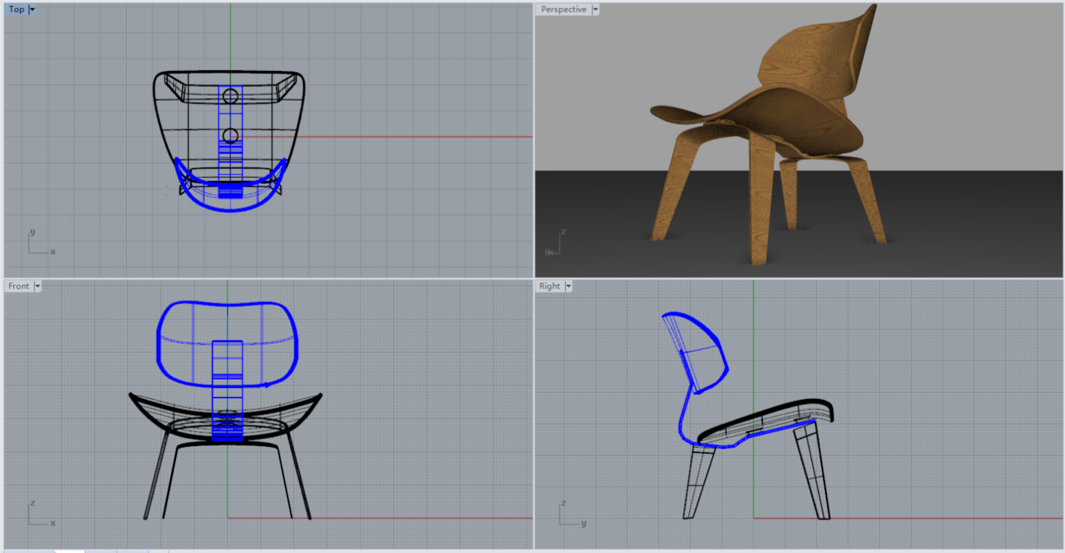Open the Top viewport dropdown arrow
Image resolution: width=1065 pixels, height=553 pixels.
point(32,10)
